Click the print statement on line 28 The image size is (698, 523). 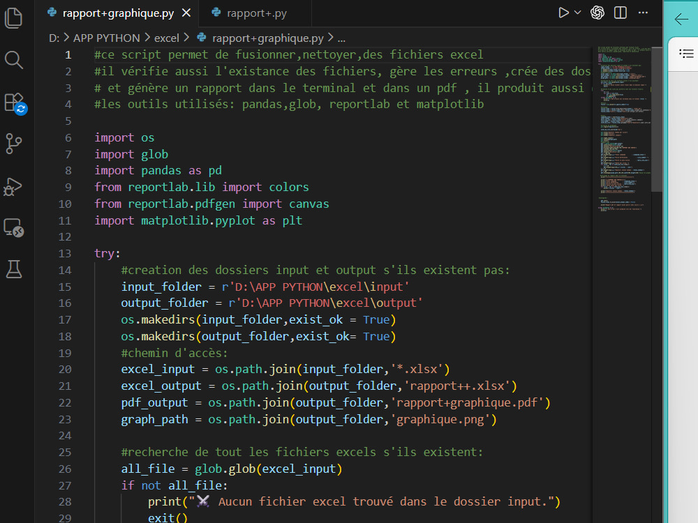click(354, 502)
